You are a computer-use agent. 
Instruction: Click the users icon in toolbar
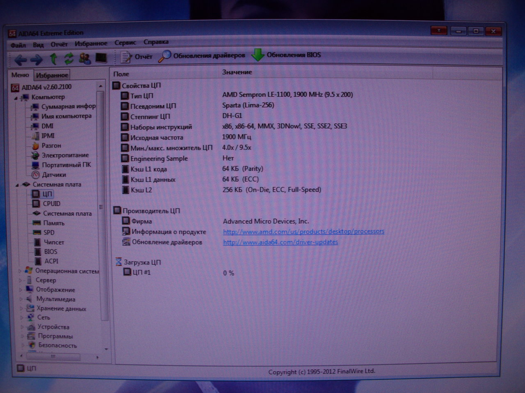coord(85,58)
